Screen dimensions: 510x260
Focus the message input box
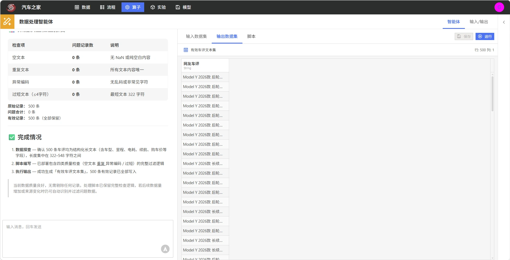point(88,239)
